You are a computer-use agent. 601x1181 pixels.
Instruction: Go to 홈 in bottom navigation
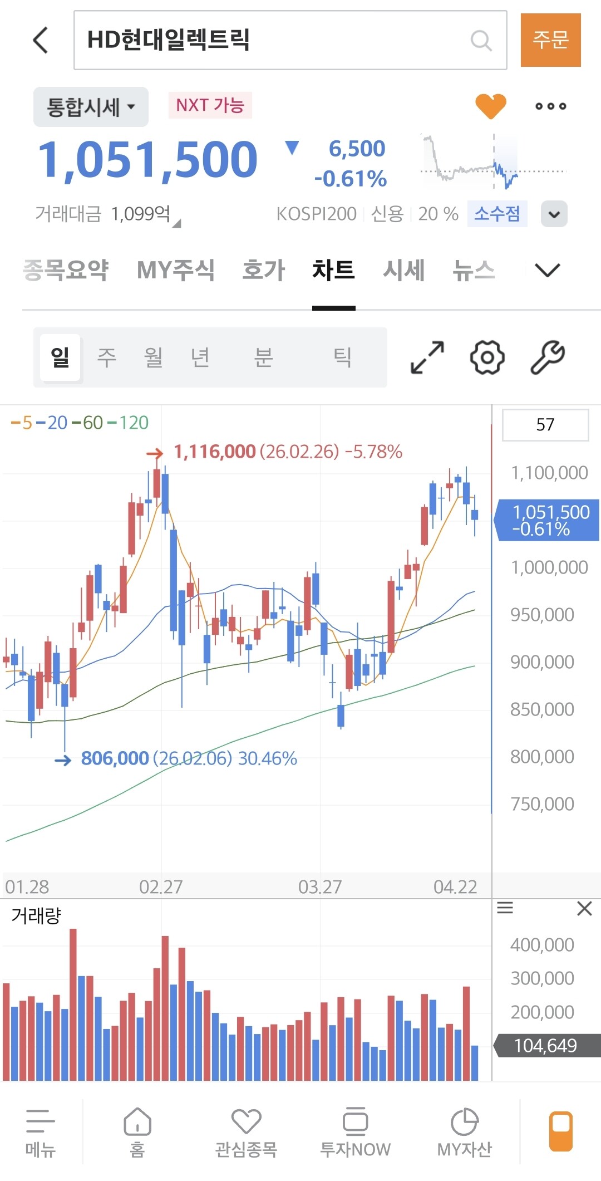point(137,1133)
